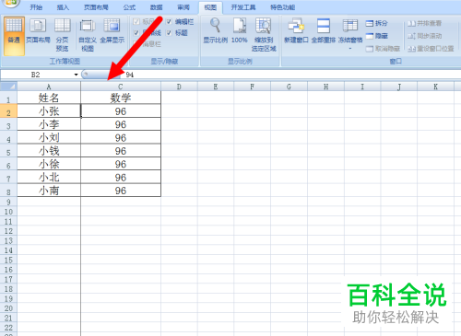
Task: Click the Unhide (取消隐藏) window button
Action: (383, 49)
